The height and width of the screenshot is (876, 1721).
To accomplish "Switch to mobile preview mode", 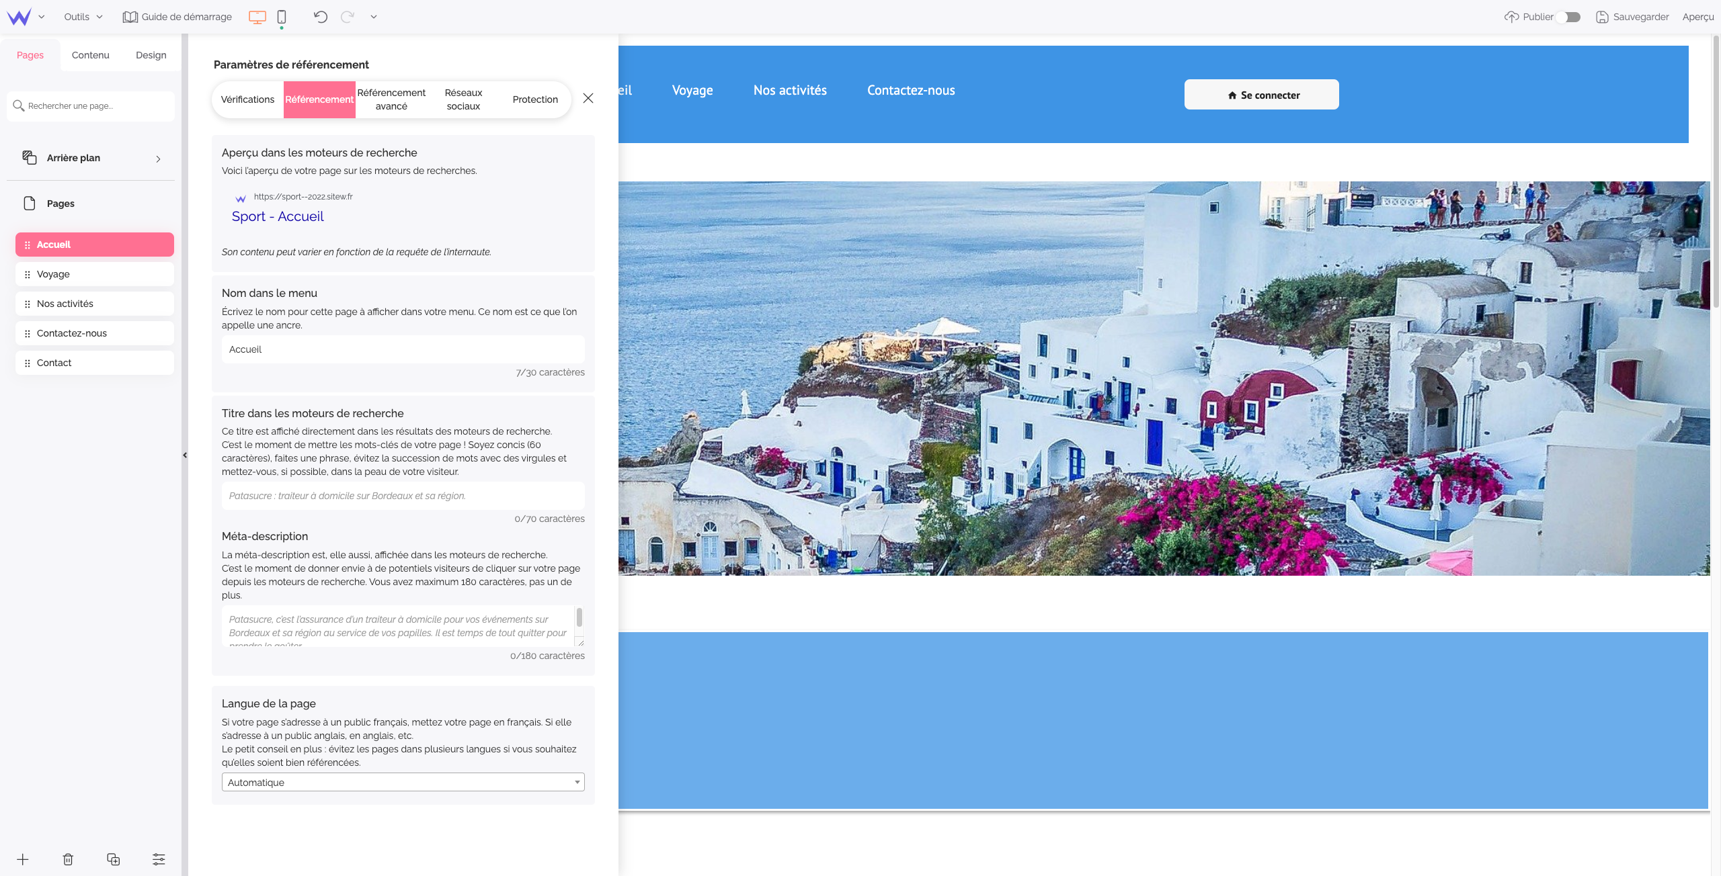I will (282, 17).
